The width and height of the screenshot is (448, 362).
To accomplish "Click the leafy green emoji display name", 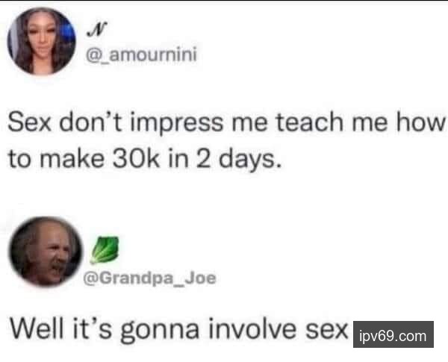I will 105,249.
